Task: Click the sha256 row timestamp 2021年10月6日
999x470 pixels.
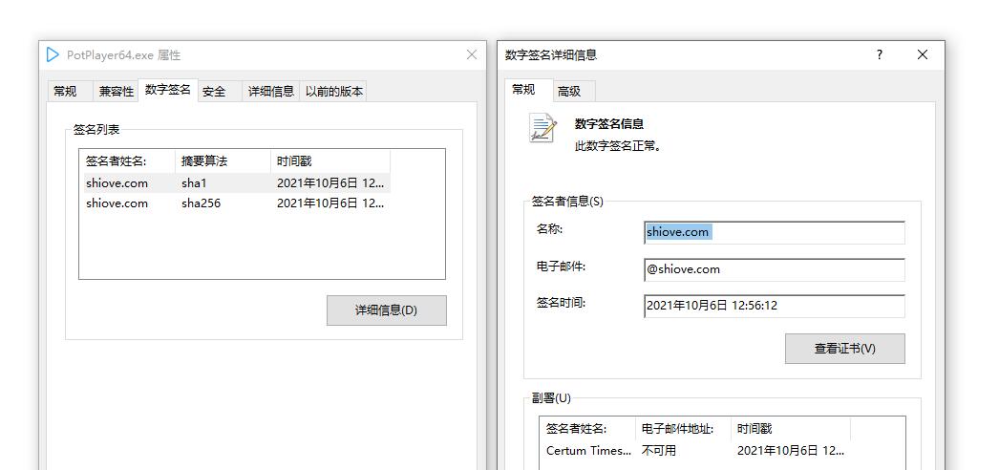Action: pyautogui.click(x=330, y=203)
